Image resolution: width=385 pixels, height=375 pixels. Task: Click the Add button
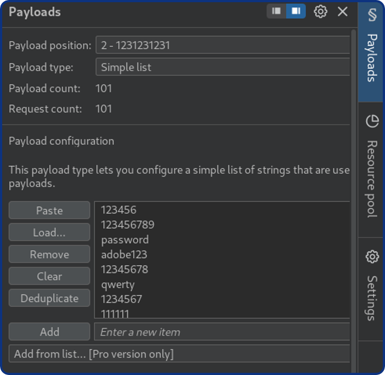tap(49, 332)
